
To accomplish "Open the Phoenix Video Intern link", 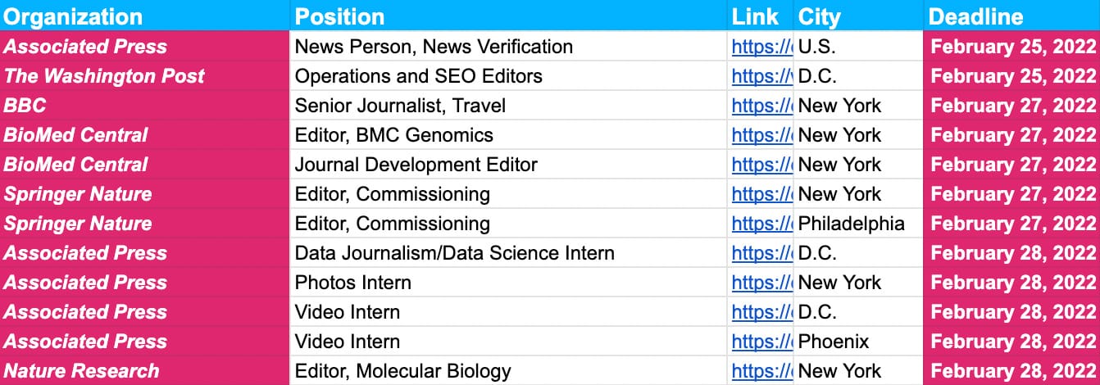I will tap(761, 342).
